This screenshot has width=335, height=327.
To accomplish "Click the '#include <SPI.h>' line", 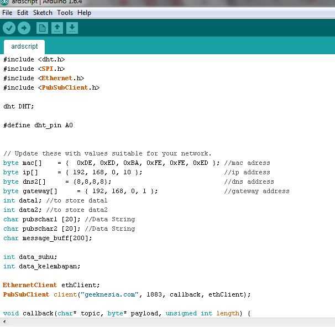I will [x=34, y=69].
